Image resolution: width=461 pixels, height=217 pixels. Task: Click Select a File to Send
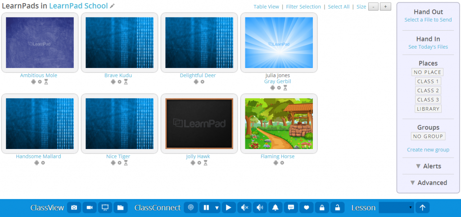click(x=428, y=20)
